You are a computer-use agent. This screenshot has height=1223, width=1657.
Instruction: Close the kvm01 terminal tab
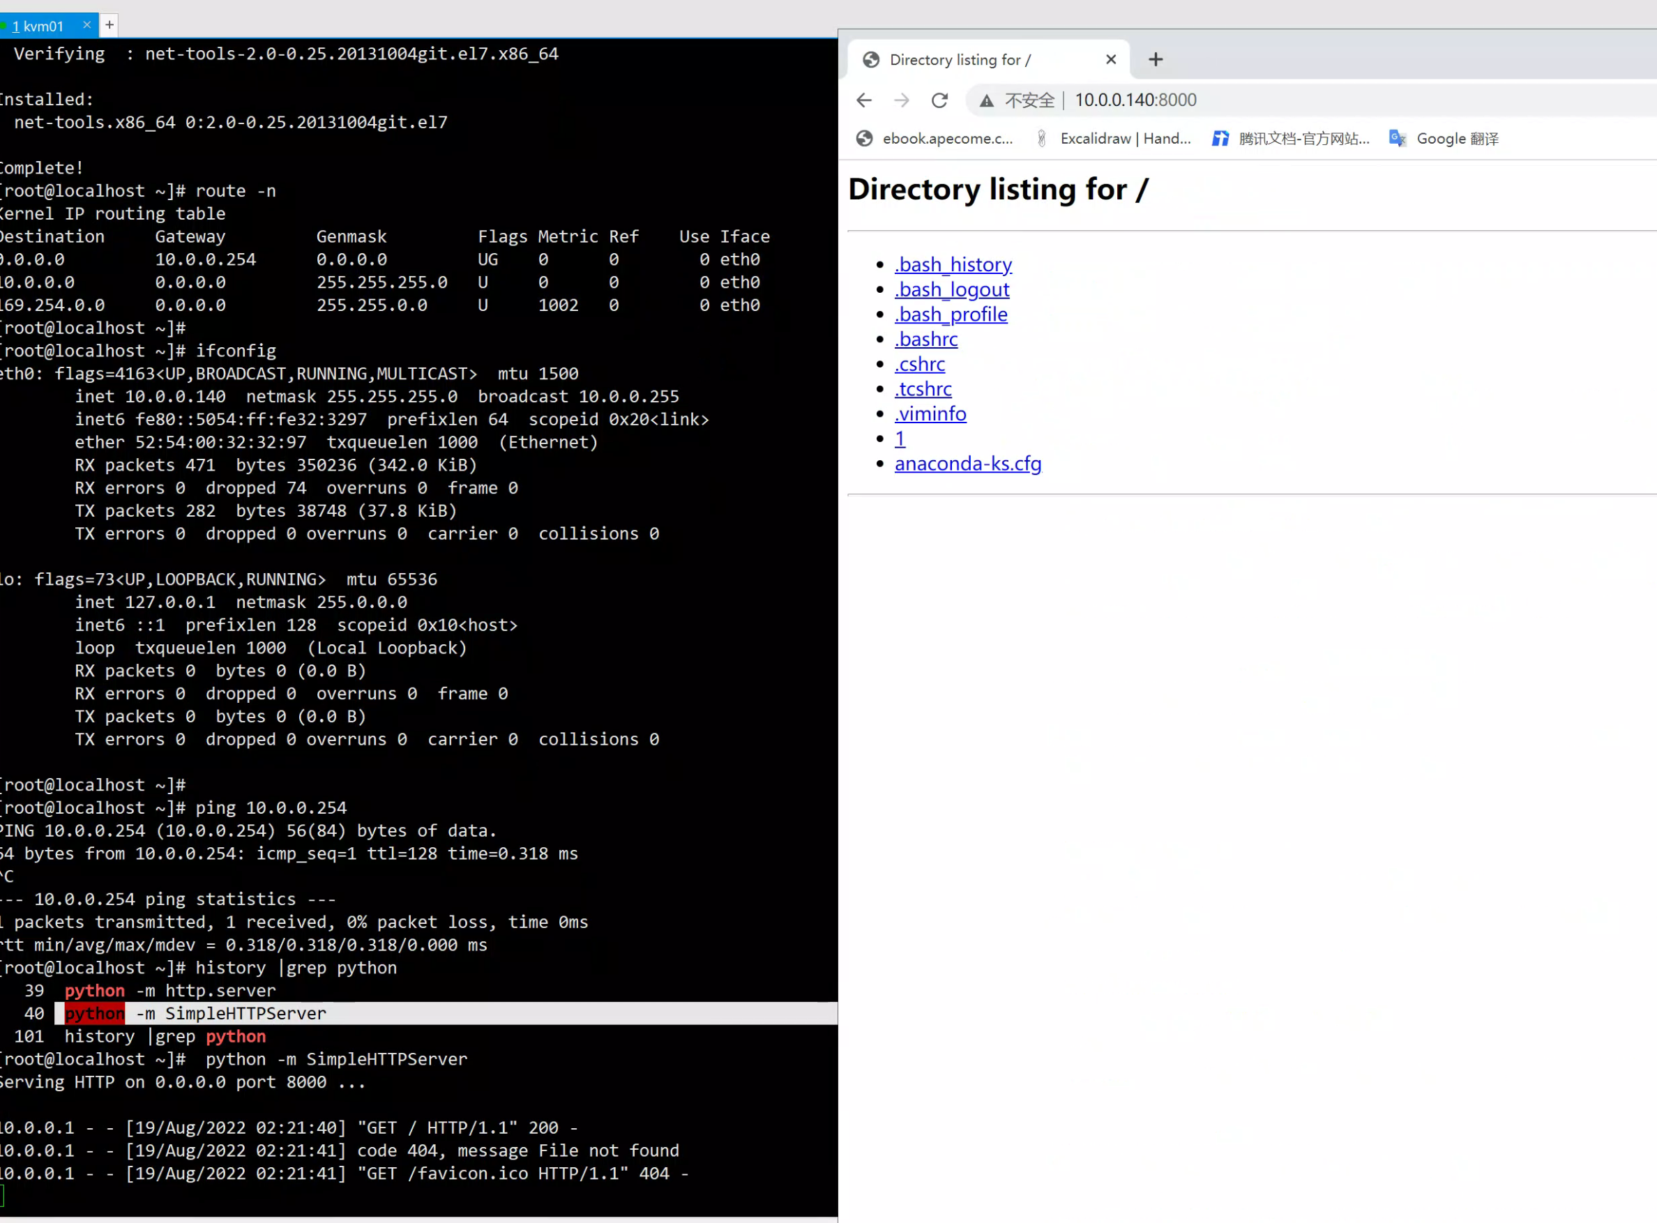[86, 25]
